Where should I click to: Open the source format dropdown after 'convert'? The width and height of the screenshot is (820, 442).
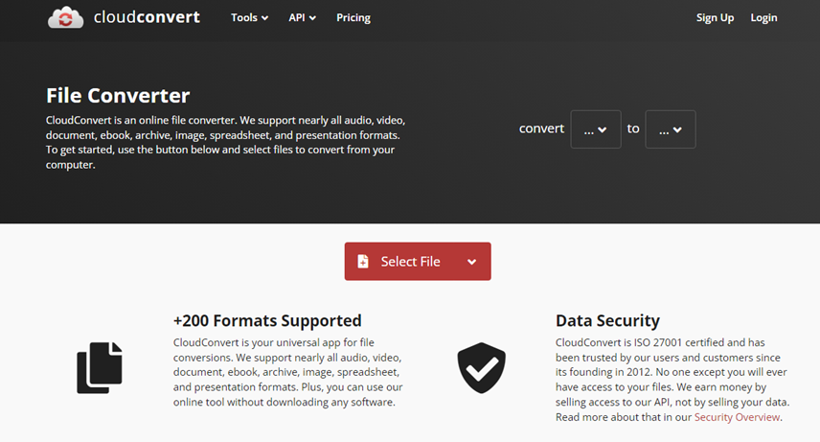coord(596,129)
